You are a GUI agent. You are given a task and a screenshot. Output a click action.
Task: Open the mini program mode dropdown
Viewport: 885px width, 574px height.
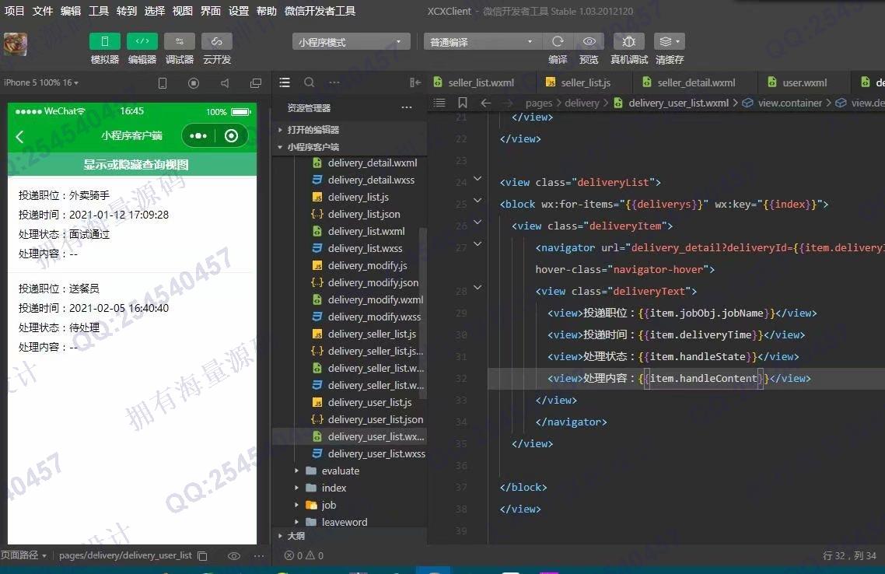(351, 42)
